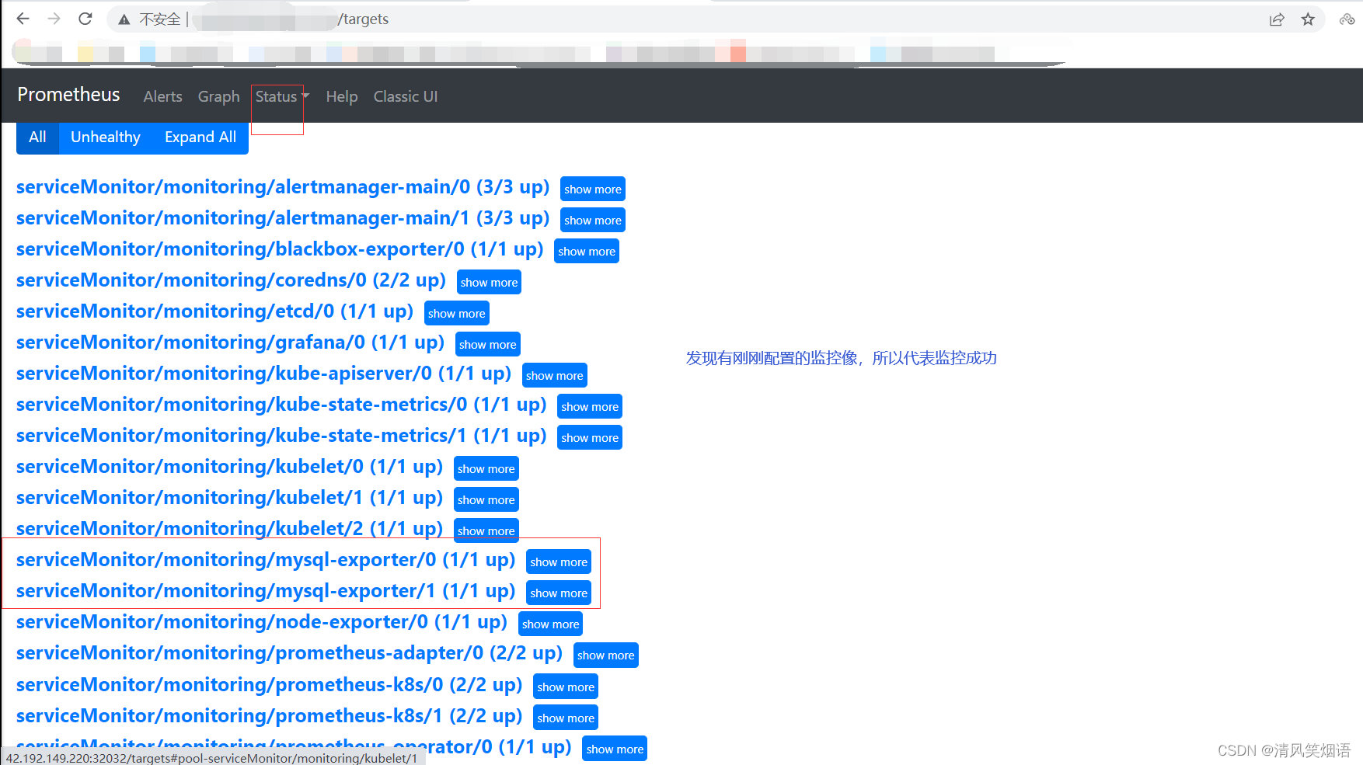Open kubelet/1 target pool link

pyautogui.click(x=229, y=498)
